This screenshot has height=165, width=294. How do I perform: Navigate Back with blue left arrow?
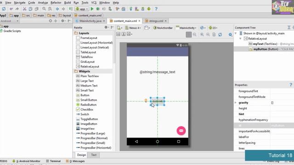pos(57,9)
